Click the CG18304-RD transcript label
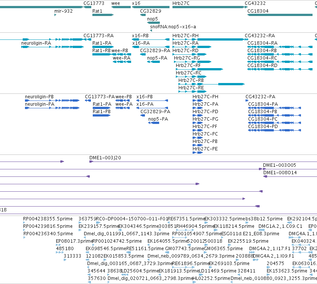Viewport: 317px width, 284px height. tap(262, 66)
